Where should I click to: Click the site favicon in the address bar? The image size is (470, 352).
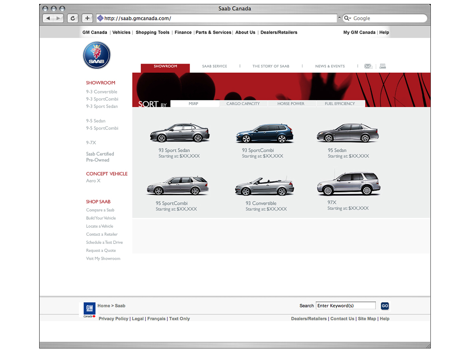[x=100, y=18]
